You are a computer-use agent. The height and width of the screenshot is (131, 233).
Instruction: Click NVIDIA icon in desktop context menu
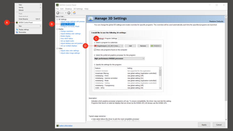(x=17, y=23)
